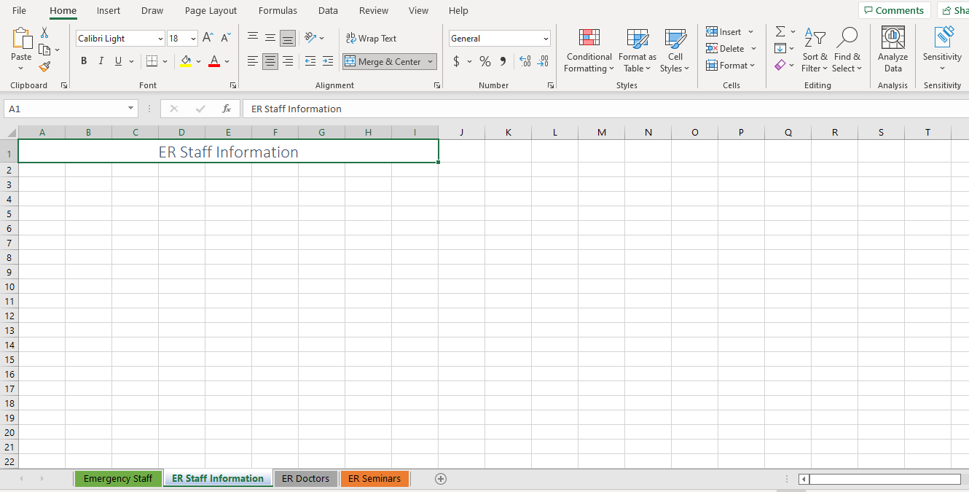Viewport: 969px width, 492px height.
Task: Apply the Percent Style number format
Action: point(484,61)
